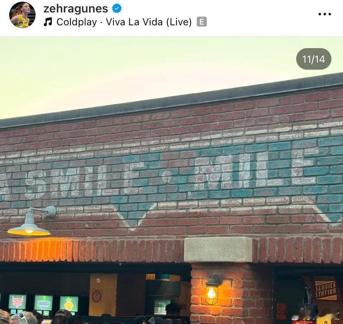Tap the round sign on yellow door

click(x=97, y=296)
